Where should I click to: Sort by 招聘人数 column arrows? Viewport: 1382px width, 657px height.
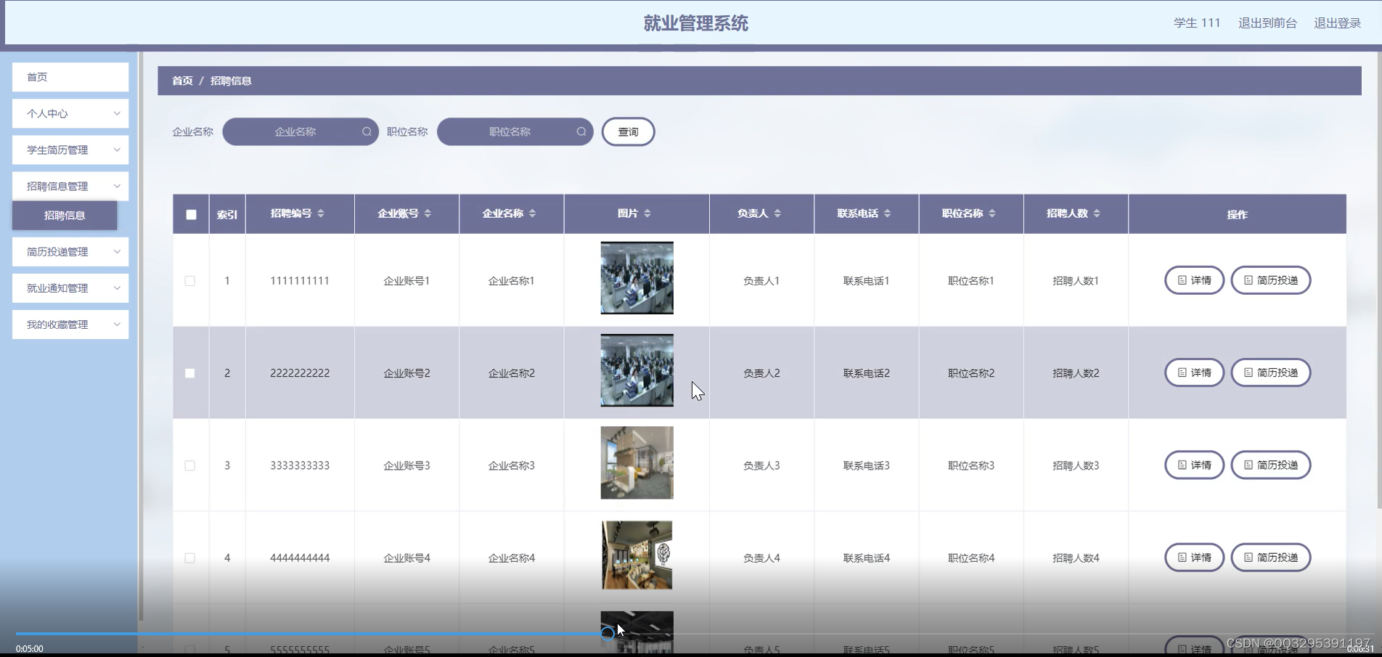[x=1097, y=213]
